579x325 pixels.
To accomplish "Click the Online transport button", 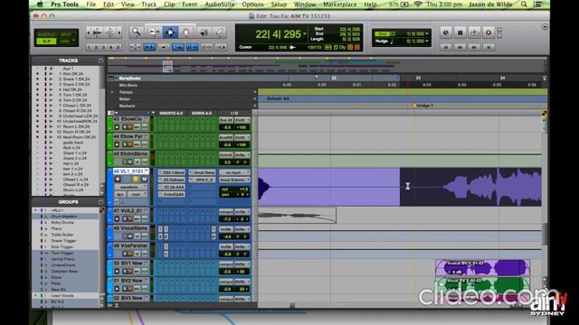I will click(446, 32).
